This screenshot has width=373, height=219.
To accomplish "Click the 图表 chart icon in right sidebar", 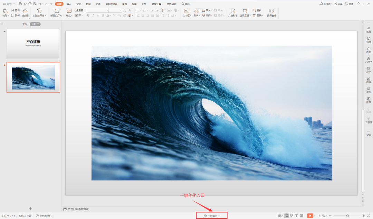I will click(369, 80).
